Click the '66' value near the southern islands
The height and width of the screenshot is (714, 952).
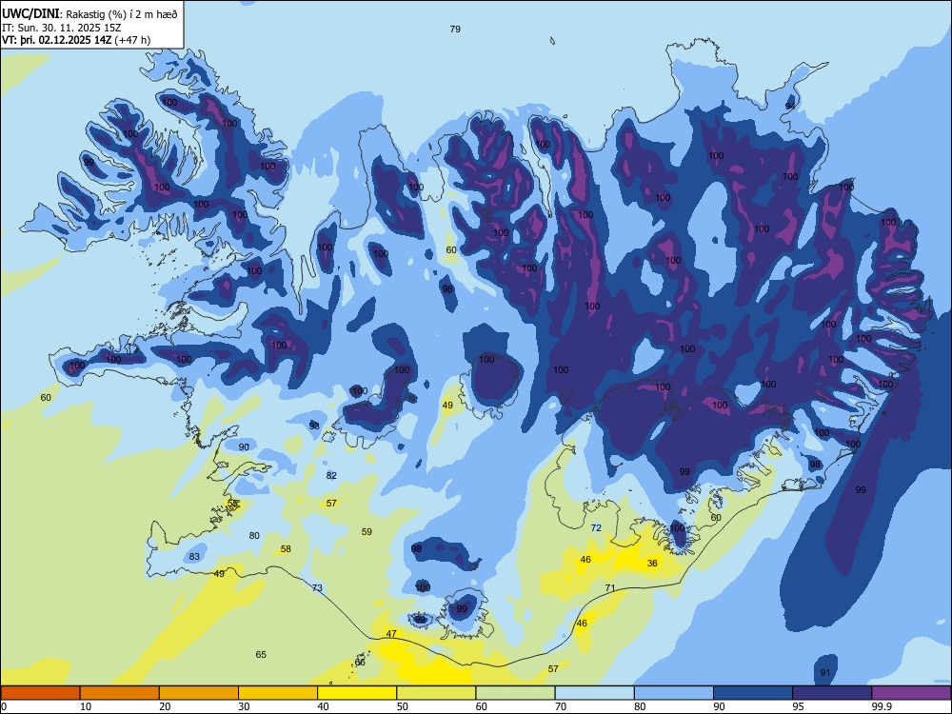click(x=360, y=662)
